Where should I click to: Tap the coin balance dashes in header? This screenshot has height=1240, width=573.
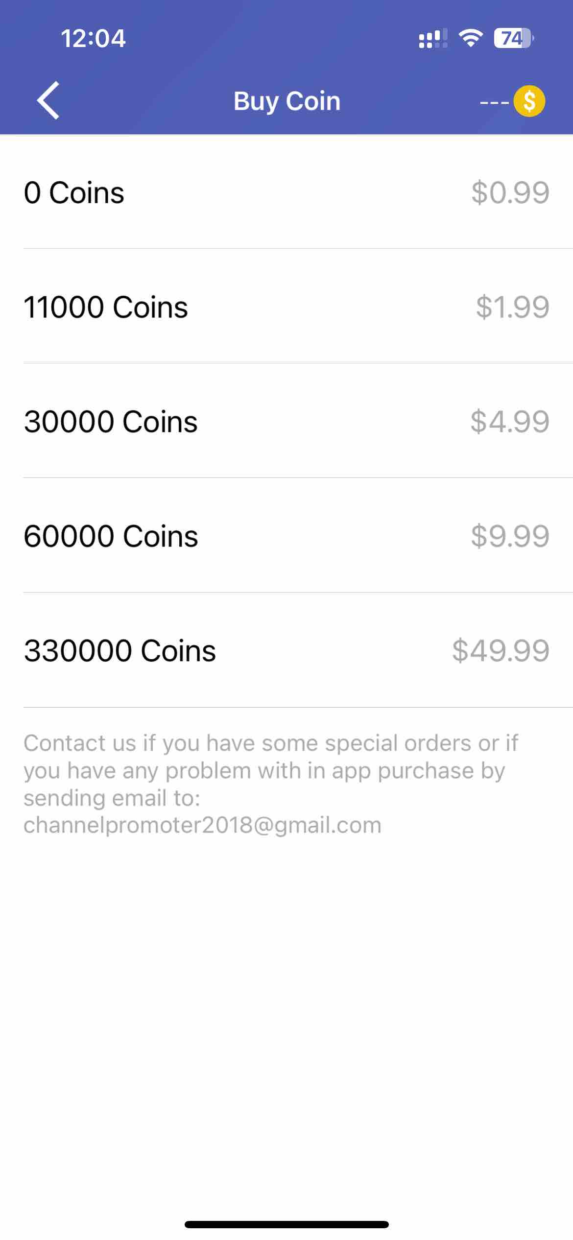click(494, 103)
